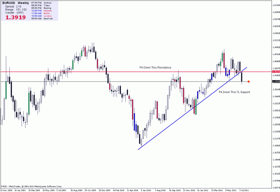The image size is (280, 192).
Task: Click the New York time row
Action: 42,18
